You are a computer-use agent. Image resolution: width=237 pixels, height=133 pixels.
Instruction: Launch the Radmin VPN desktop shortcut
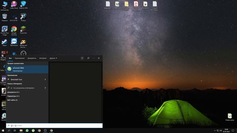click(x=23, y=5)
